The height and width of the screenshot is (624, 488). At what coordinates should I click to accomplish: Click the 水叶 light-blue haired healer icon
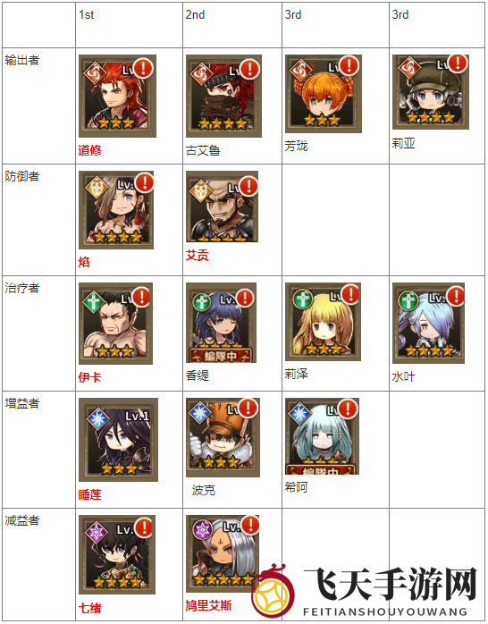429,323
